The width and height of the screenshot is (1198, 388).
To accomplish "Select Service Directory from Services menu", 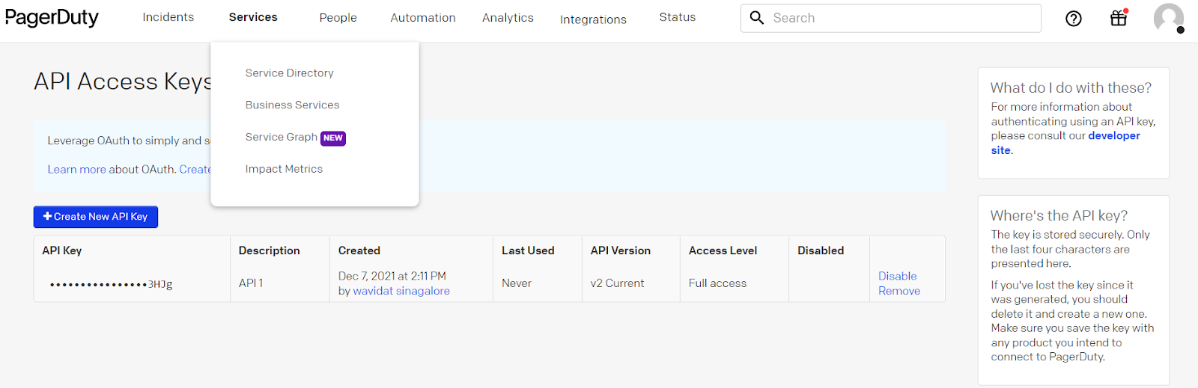I will coord(289,73).
